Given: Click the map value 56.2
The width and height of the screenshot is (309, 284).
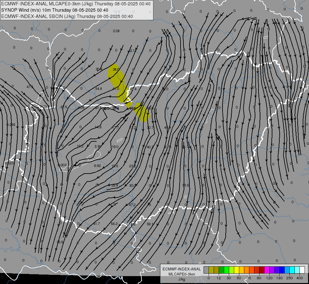Looking at the screenshot, I should [x=114, y=224].
